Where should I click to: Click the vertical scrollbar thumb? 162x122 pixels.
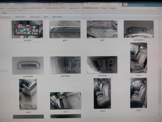point(159,86)
